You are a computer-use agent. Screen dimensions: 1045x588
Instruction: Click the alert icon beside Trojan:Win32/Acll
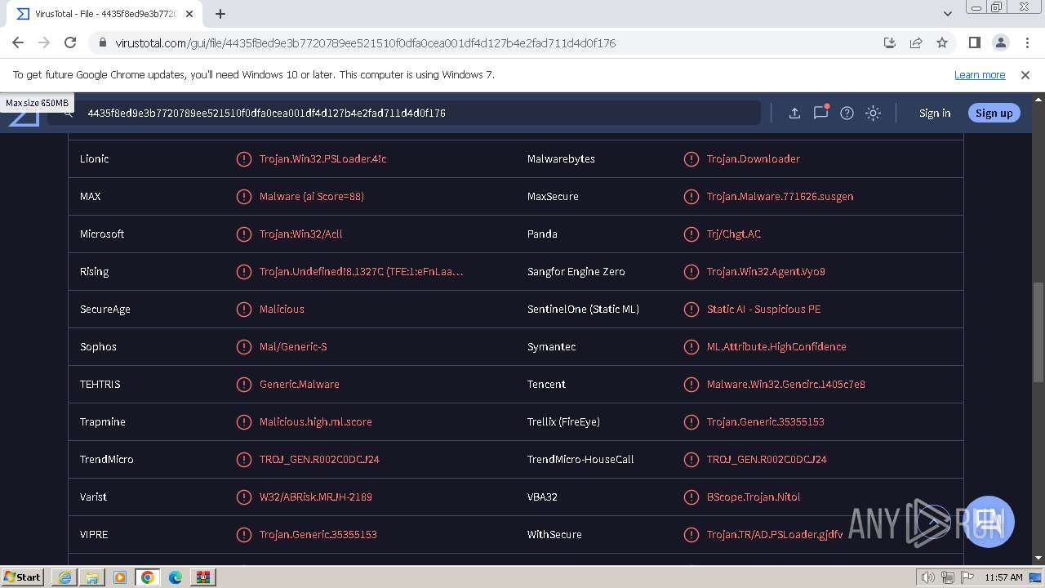point(243,234)
